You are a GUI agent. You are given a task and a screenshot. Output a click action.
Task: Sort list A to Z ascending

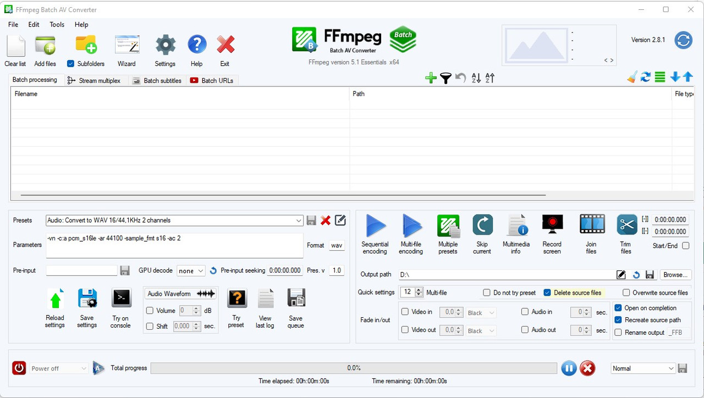(476, 78)
